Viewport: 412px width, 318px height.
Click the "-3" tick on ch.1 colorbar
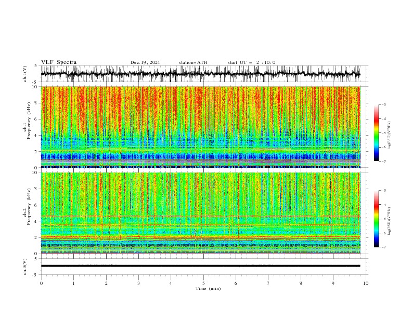(383, 104)
